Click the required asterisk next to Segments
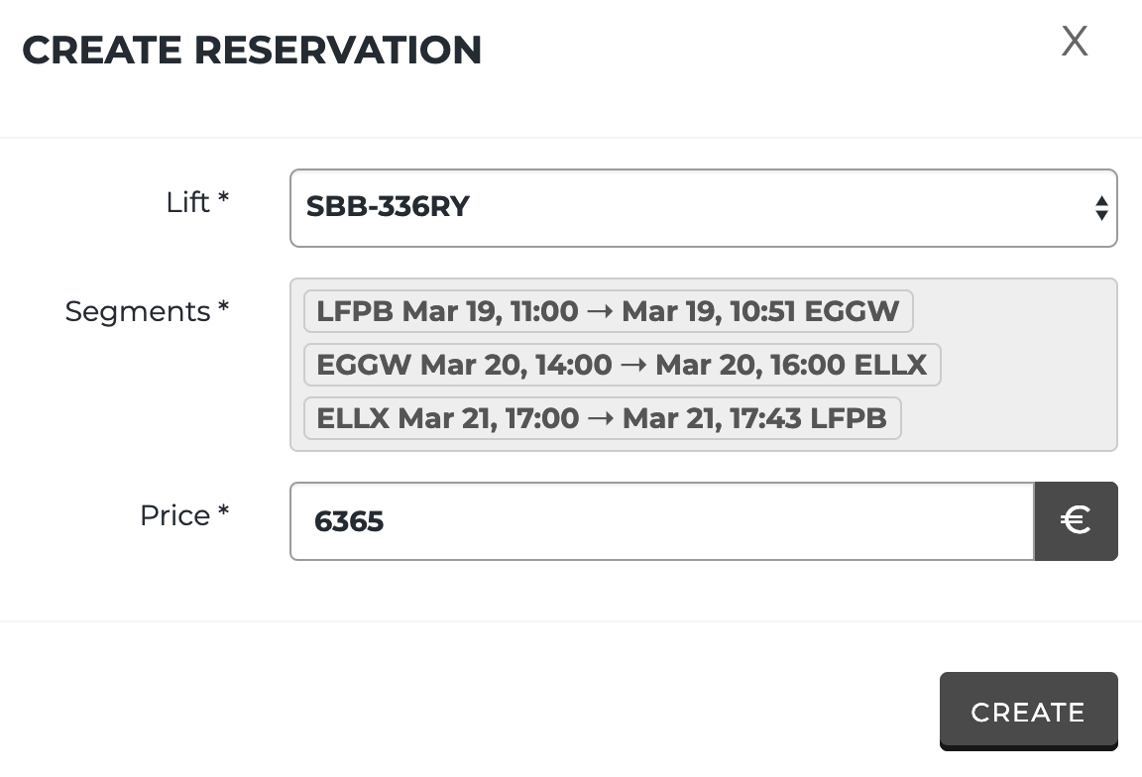1142x777 pixels. coord(224,308)
